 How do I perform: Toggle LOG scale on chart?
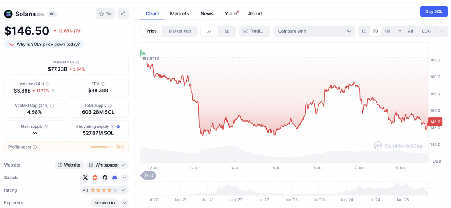click(x=426, y=31)
